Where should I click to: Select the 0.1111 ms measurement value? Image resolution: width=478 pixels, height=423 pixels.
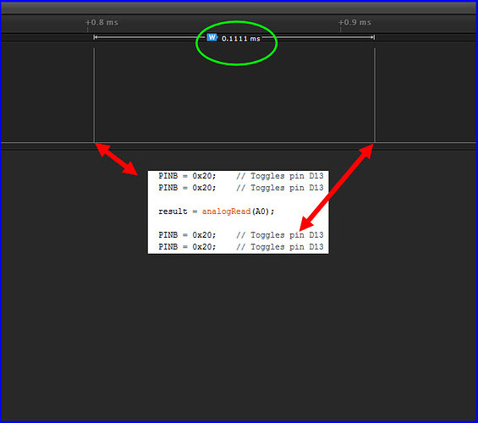click(x=241, y=39)
